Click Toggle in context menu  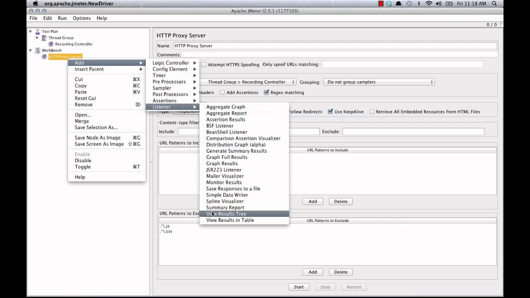pos(107,167)
